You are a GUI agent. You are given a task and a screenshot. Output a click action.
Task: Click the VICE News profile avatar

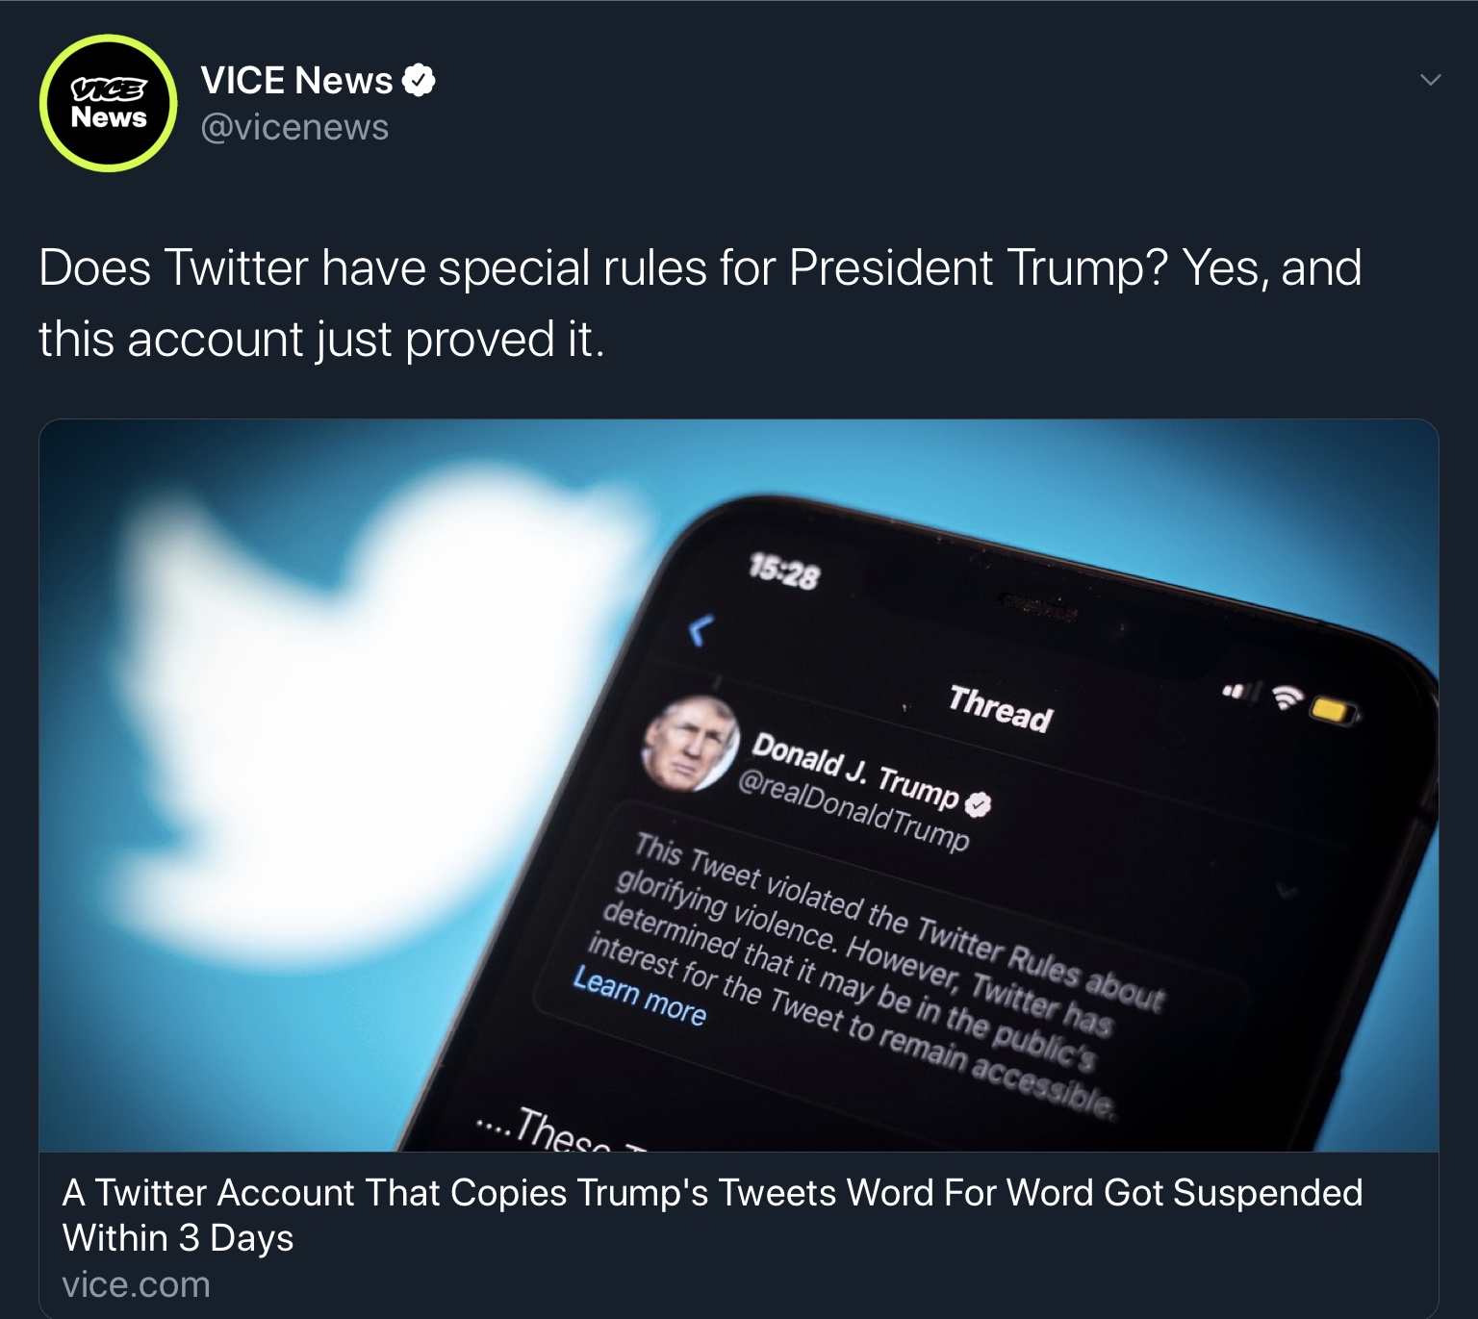pyautogui.click(x=109, y=104)
